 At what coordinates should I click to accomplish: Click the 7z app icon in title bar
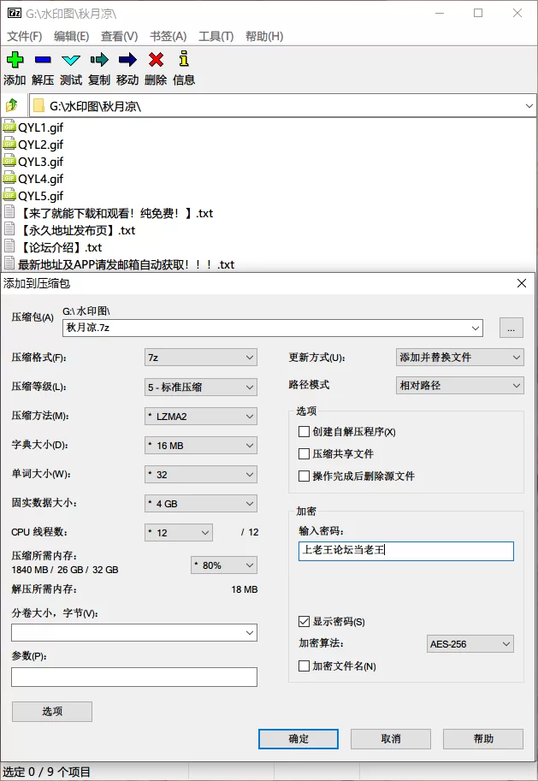15,13
